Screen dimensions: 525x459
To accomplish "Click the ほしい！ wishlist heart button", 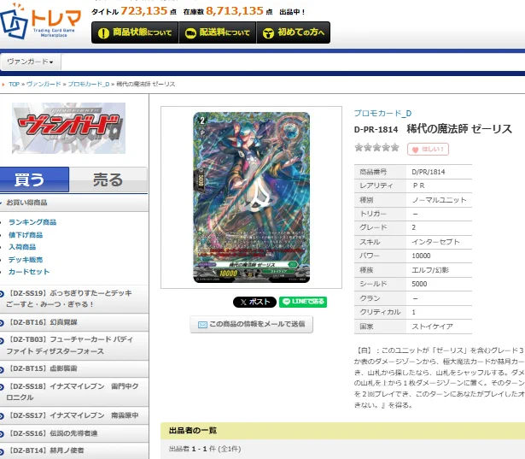I will pos(428,150).
